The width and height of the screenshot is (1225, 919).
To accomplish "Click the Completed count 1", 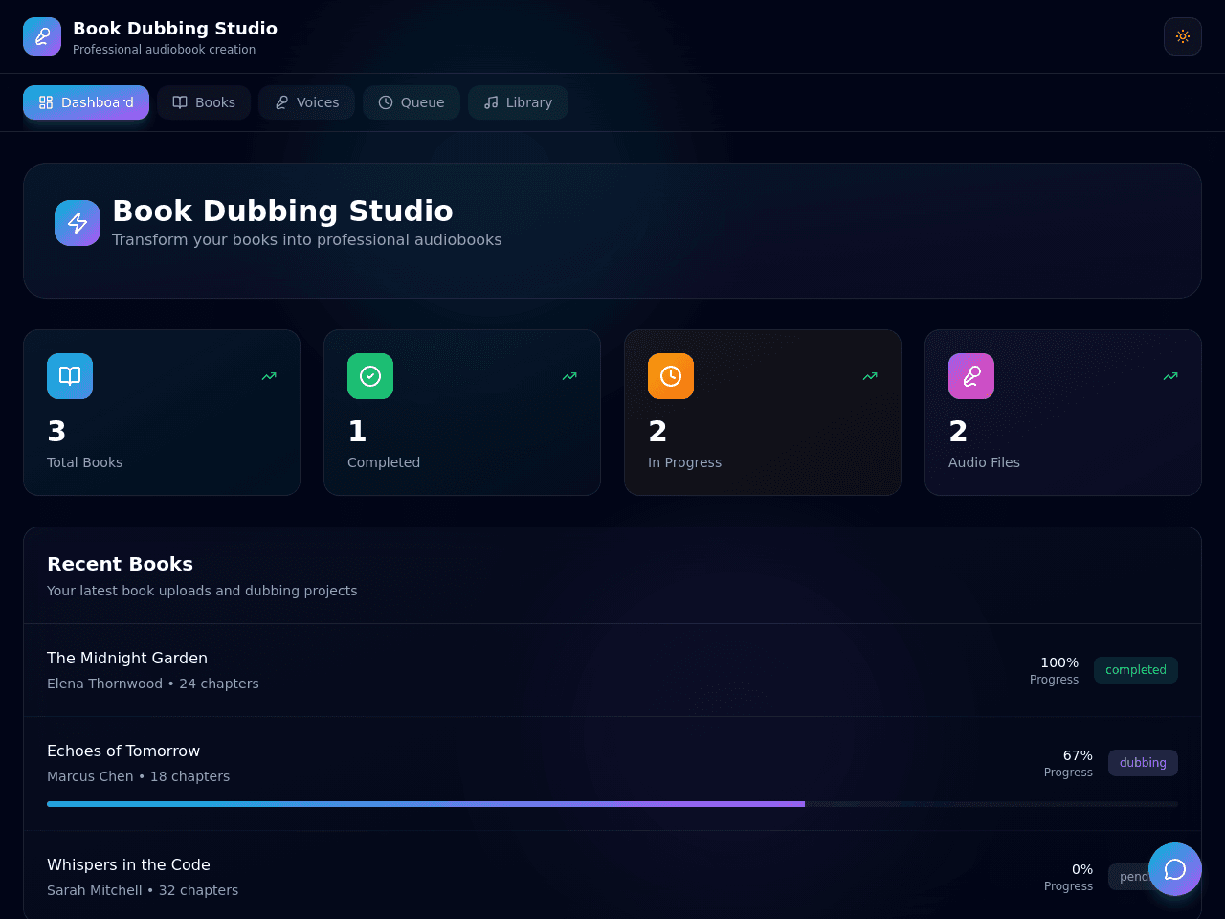I will point(357,432).
